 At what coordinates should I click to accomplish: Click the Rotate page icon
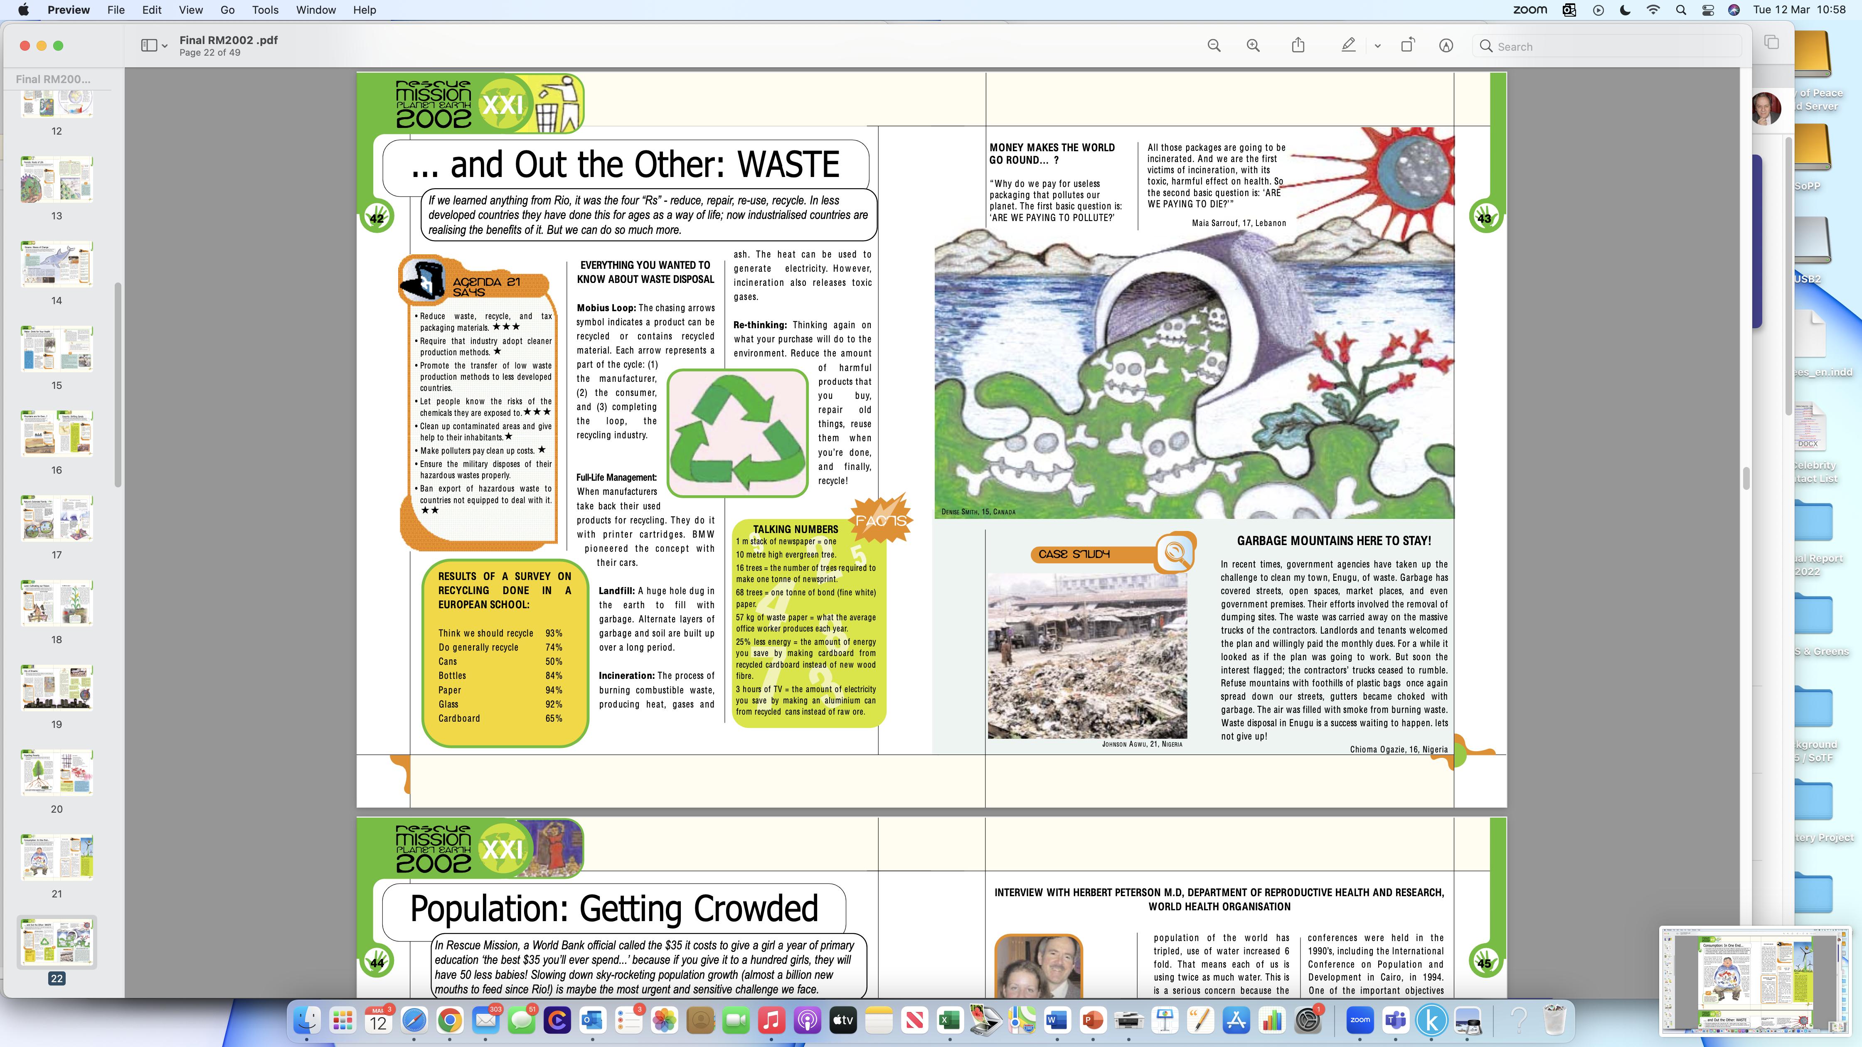(x=1407, y=46)
